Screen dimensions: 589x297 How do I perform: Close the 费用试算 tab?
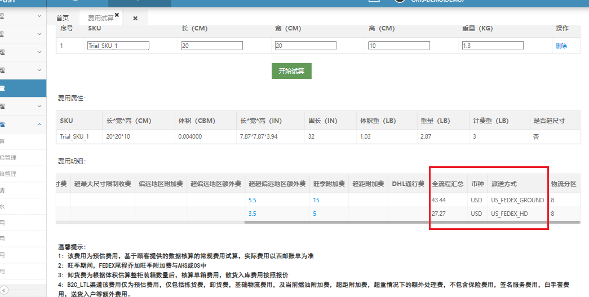click(x=117, y=15)
